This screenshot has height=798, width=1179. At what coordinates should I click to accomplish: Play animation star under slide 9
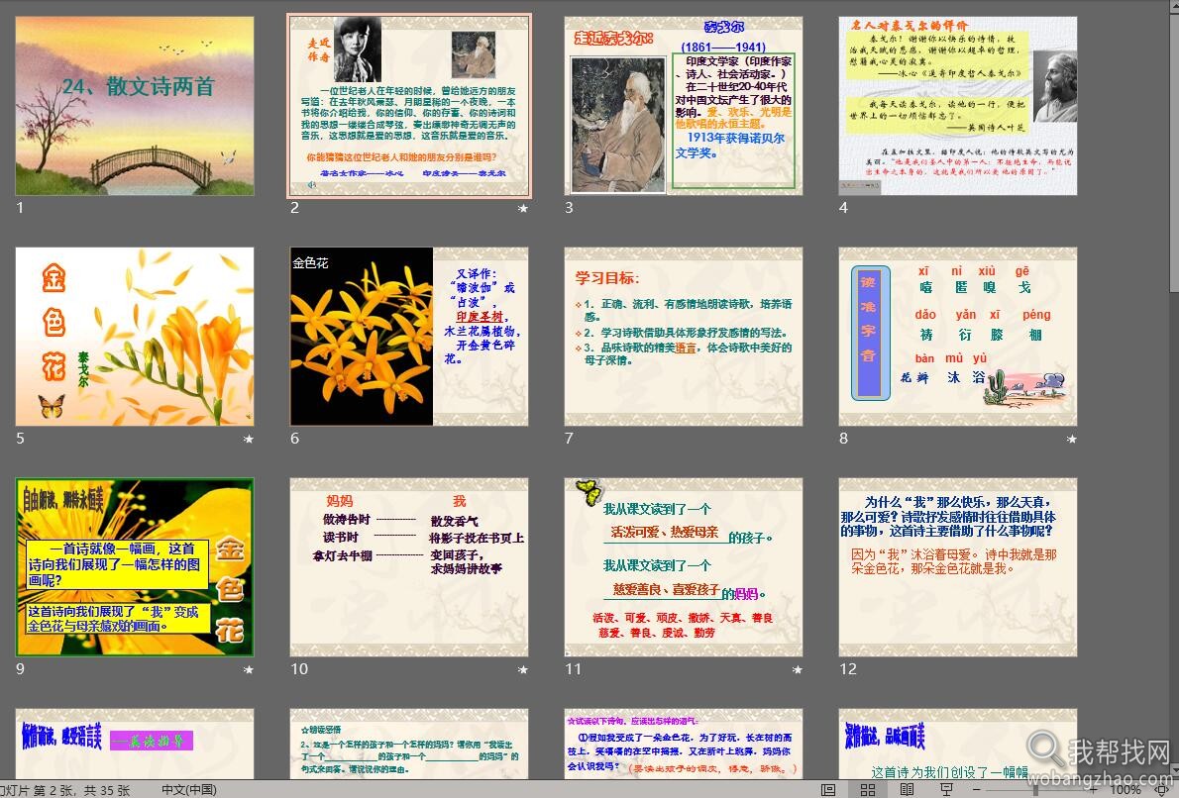click(x=248, y=669)
